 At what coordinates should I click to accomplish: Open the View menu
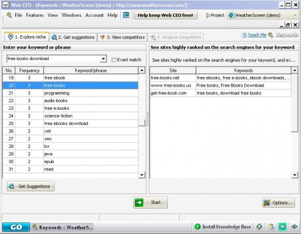point(53,15)
